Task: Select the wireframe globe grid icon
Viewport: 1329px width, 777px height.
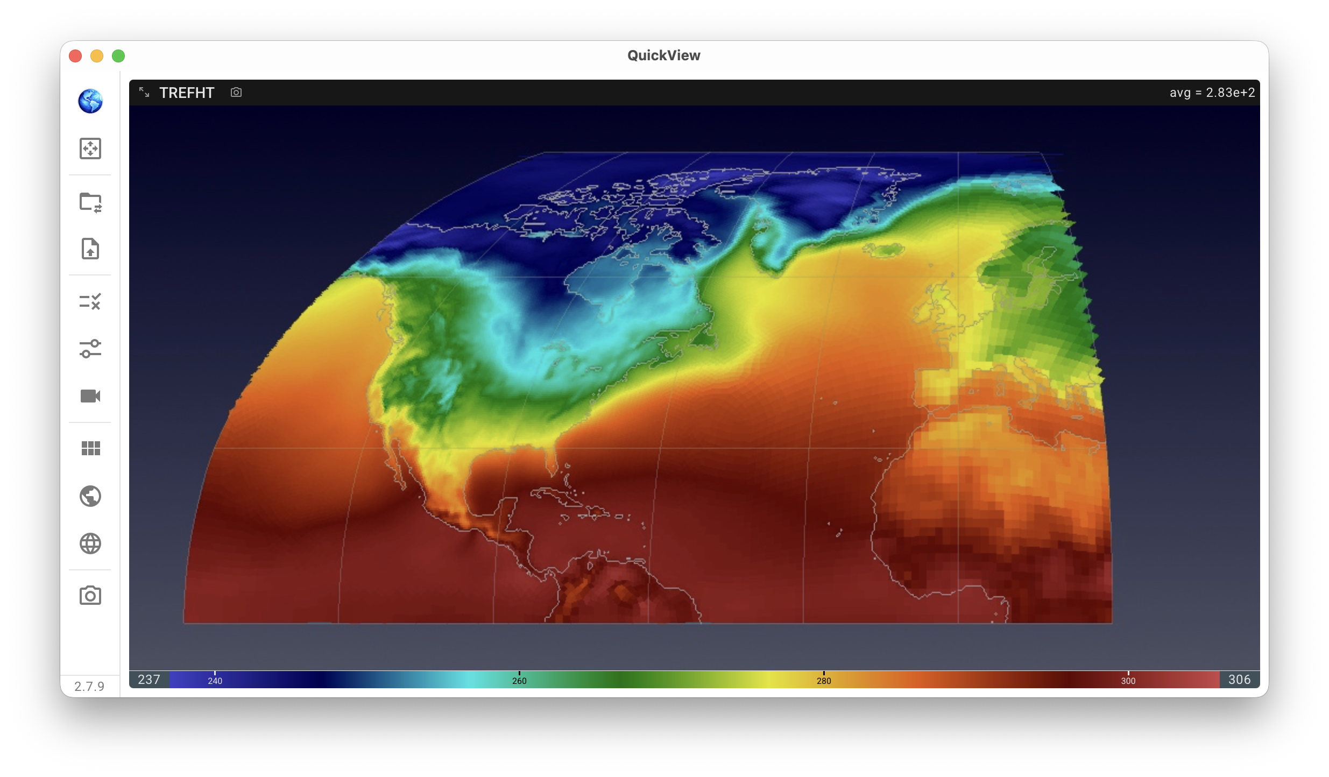Action: (90, 543)
